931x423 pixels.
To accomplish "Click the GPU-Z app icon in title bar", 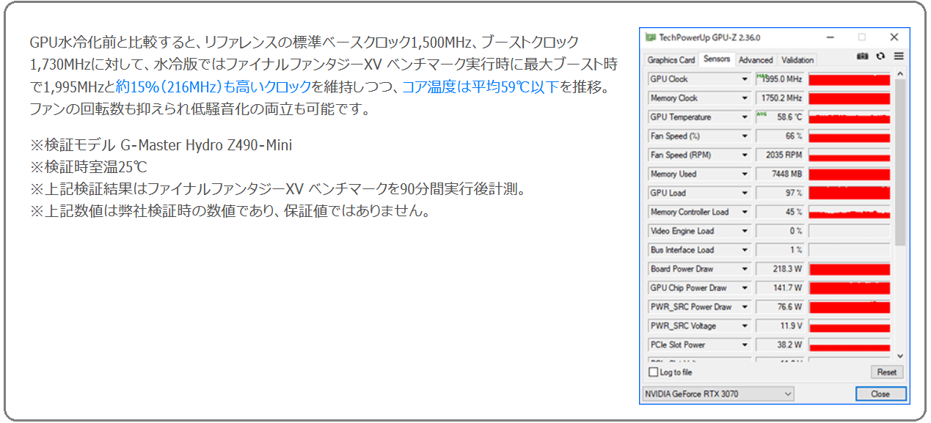I will 650,37.
